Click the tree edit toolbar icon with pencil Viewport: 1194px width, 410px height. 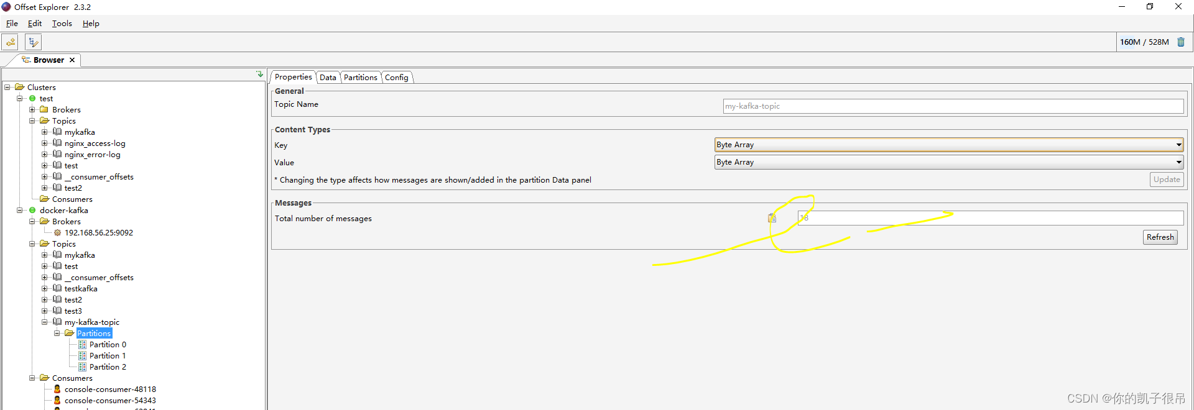34,42
